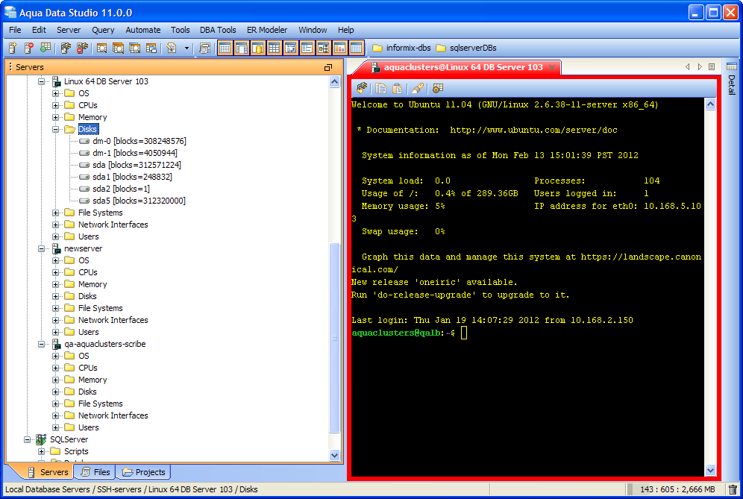Click the Copy icon in the terminal toolbar
This screenshot has height=499, width=743.
click(380, 88)
